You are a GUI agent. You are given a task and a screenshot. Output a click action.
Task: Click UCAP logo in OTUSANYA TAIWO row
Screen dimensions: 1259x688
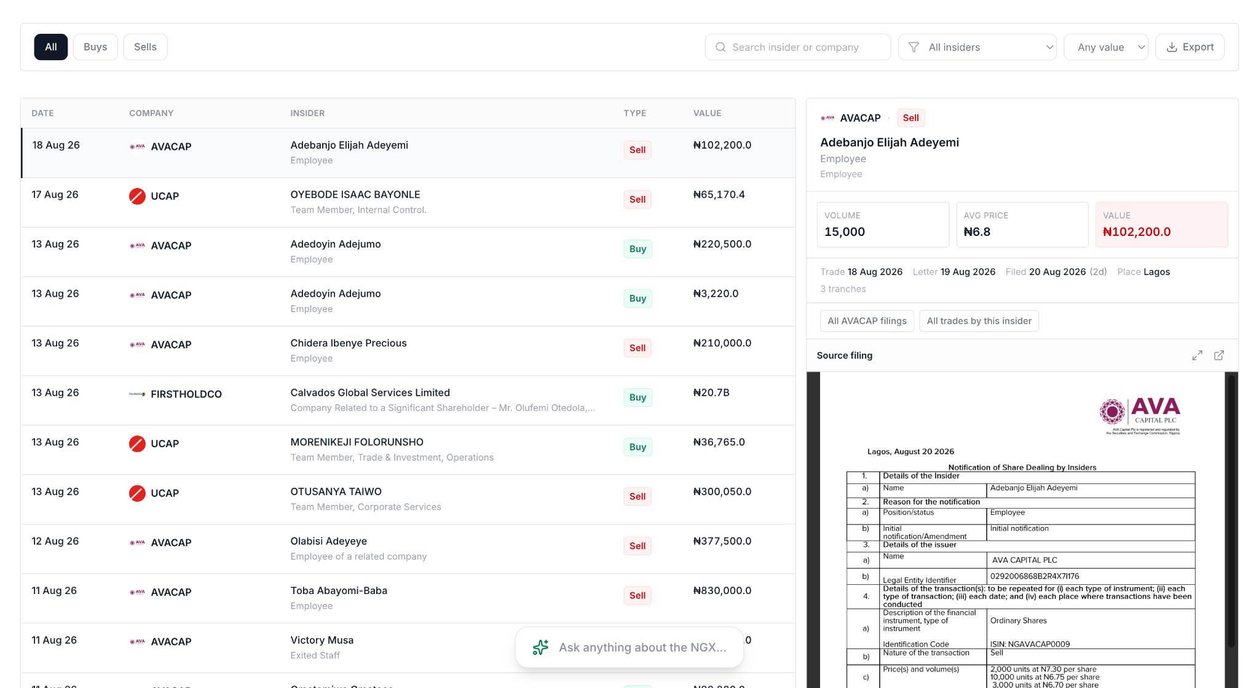coord(137,493)
